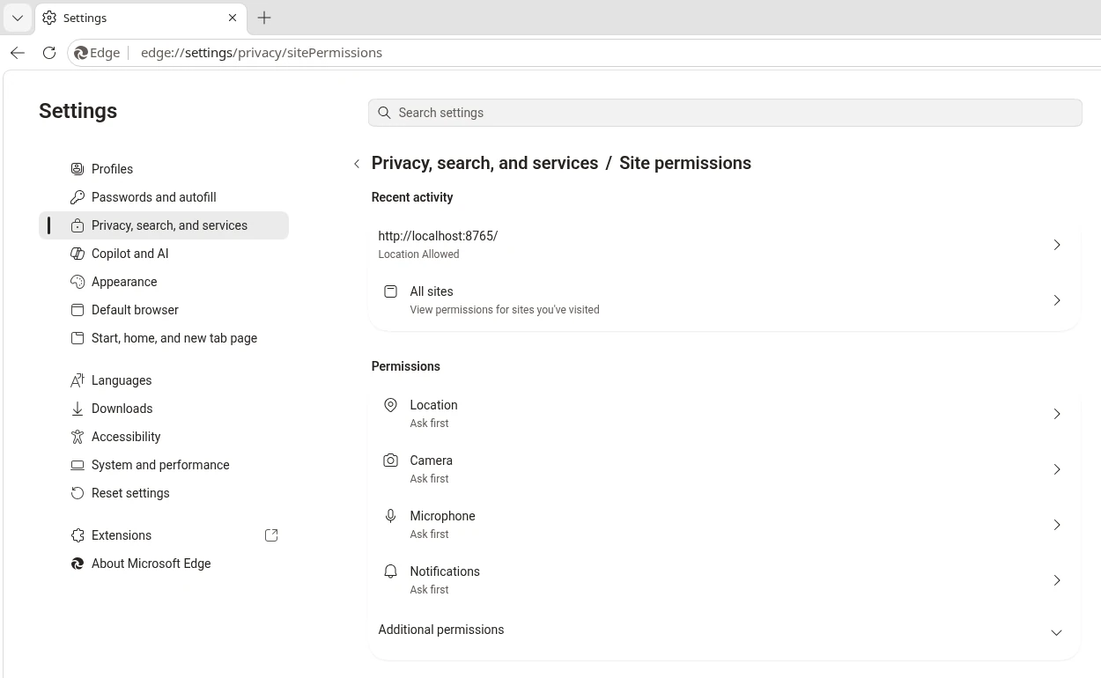
Task: Click the Copilot and AI icon
Action: click(x=78, y=254)
